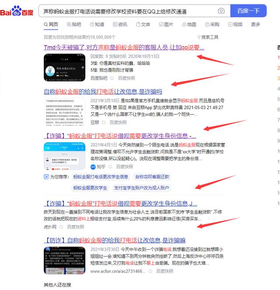Open 【防诈】自称蚂蚁金服 result link
This screenshot has height=290, width=280.
(115, 240)
